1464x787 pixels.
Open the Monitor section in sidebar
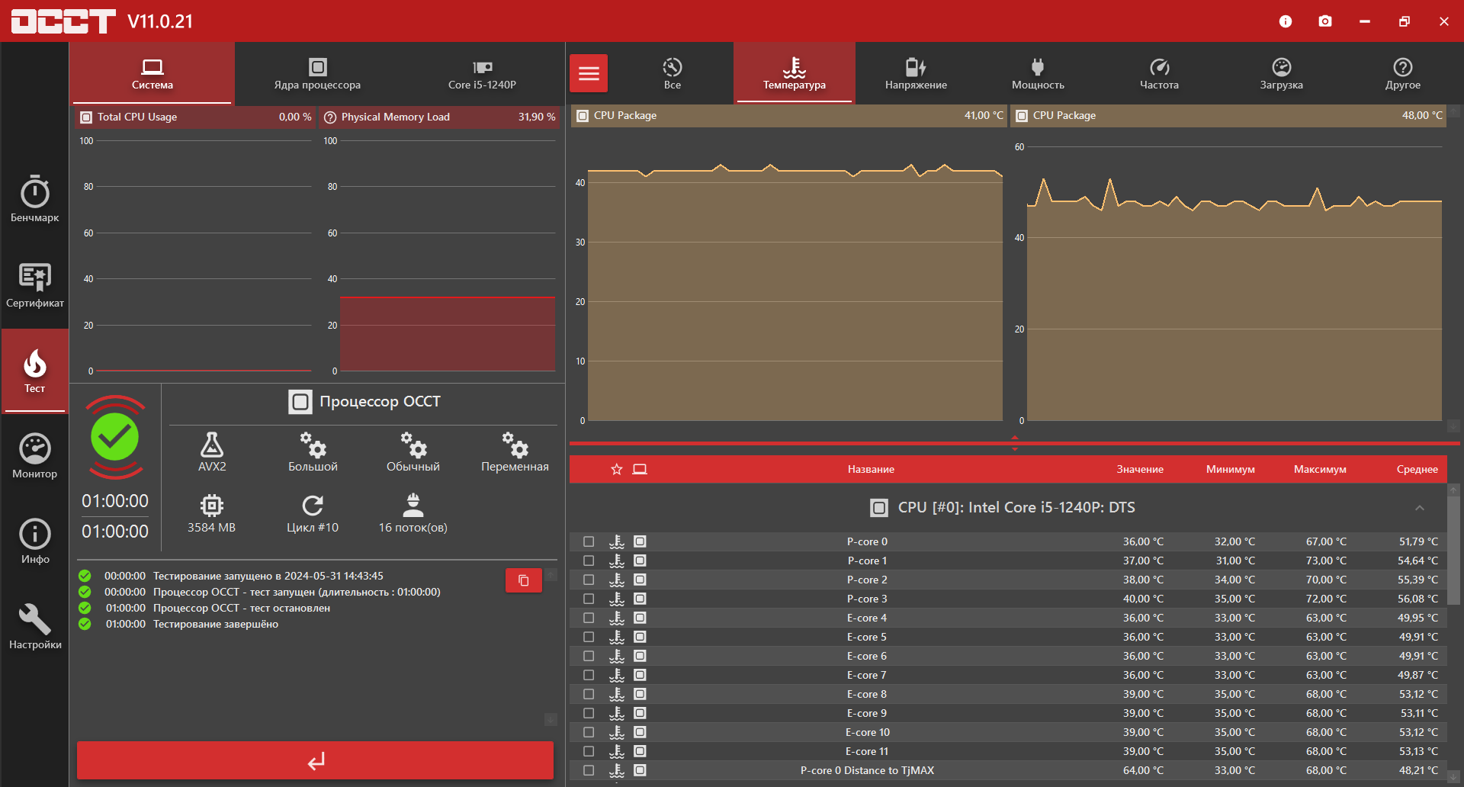[x=34, y=456]
